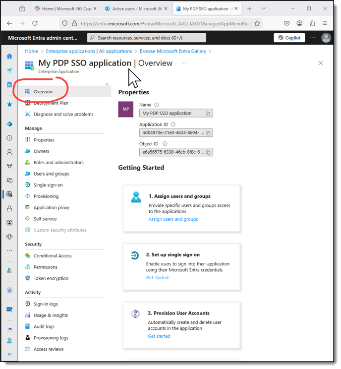Go to Home breadcrumb link

(x=32, y=51)
